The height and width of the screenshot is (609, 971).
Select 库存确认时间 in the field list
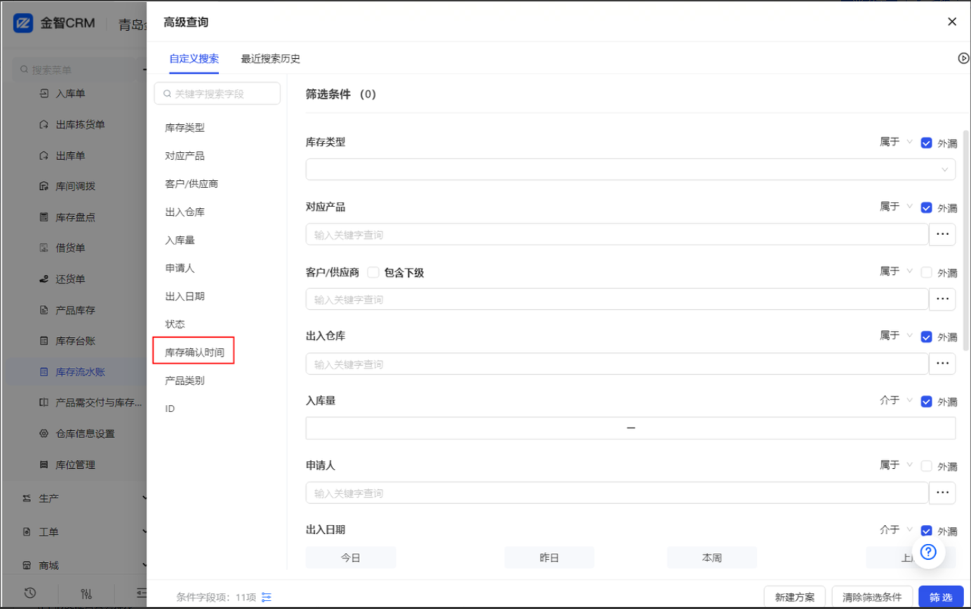click(x=194, y=352)
